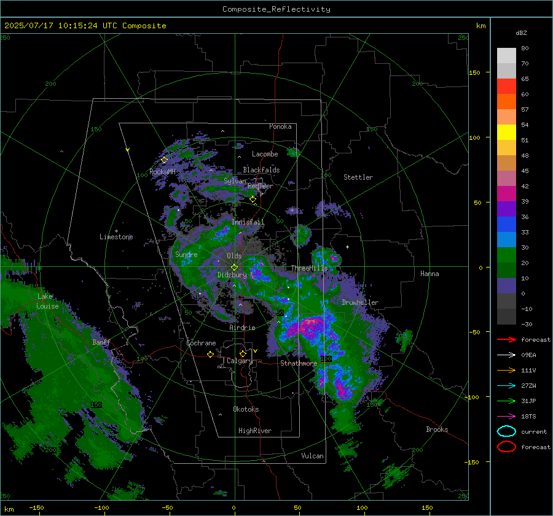The image size is (553, 516).
Task: Click the 100 tick on bottom axis
Action: 362,508
